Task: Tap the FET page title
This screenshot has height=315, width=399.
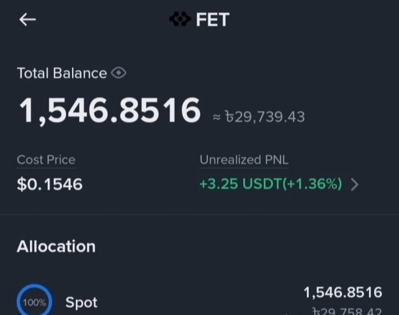Action: tap(212, 19)
